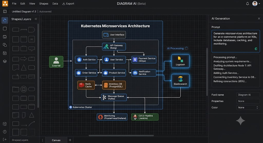Viewport: 263px width, 143px height.
Task: Select the Redis Cache node on canvas
Action: [x=86, y=85]
